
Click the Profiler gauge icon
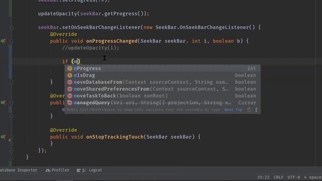48,170
